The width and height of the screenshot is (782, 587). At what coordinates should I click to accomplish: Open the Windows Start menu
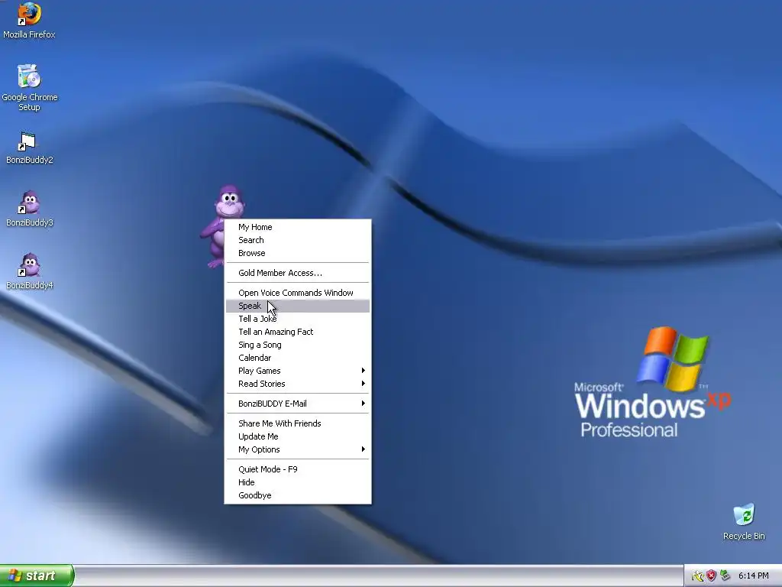[37, 576]
